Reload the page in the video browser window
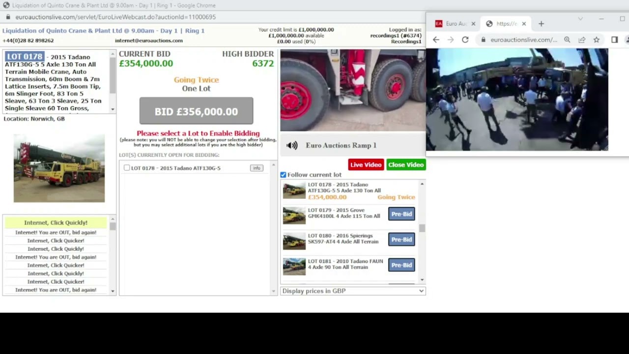Image resolution: width=629 pixels, height=354 pixels. 465,40
